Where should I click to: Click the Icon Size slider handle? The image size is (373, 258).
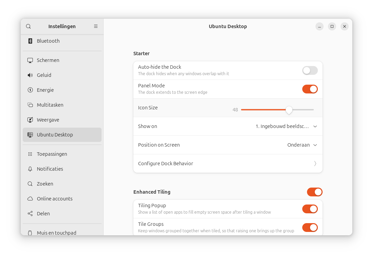(x=289, y=110)
